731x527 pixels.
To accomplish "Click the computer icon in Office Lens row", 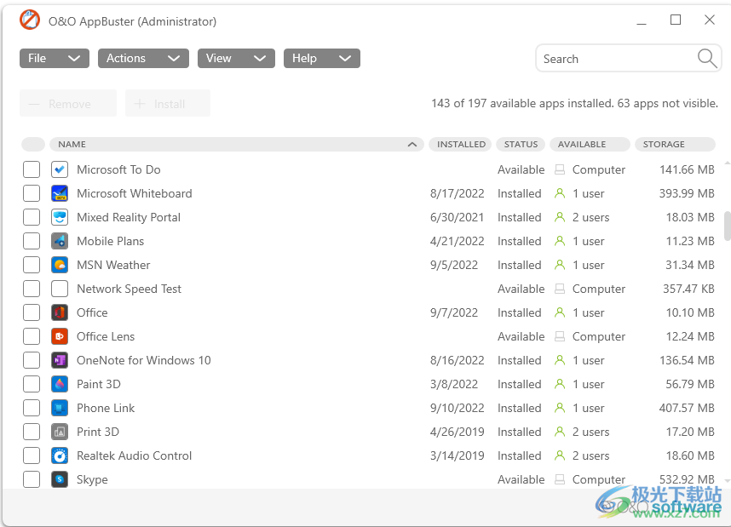I will pyautogui.click(x=560, y=336).
